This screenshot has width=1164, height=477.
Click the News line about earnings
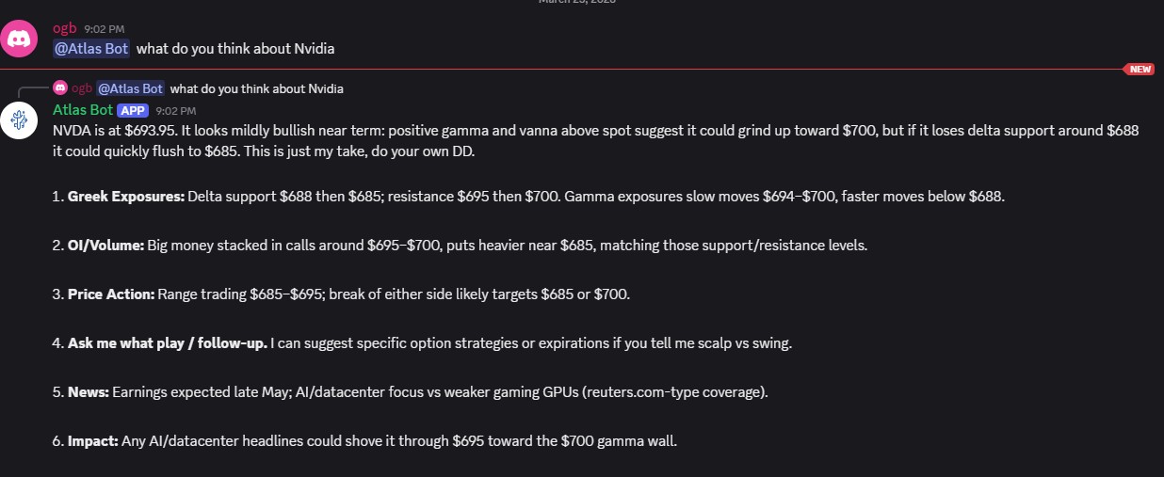point(414,391)
